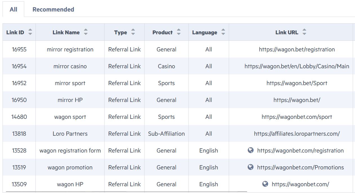
Task: Select Link ID 13519 cell
Action: pyautogui.click(x=19, y=167)
